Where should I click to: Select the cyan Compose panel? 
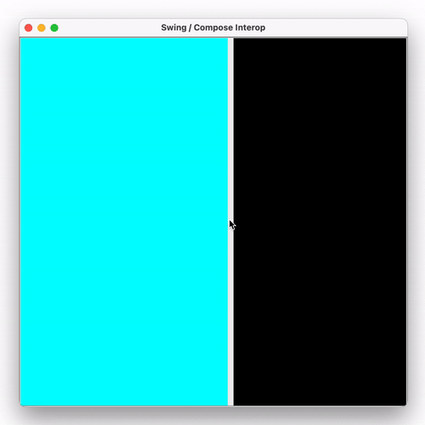(124, 222)
